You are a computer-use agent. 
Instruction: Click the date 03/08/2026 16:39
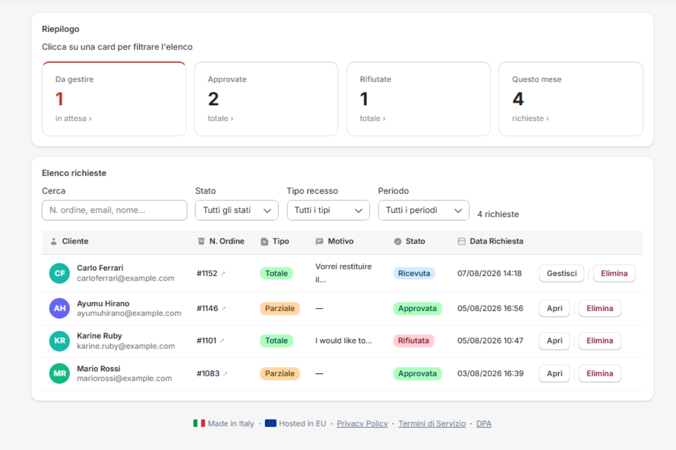click(490, 373)
